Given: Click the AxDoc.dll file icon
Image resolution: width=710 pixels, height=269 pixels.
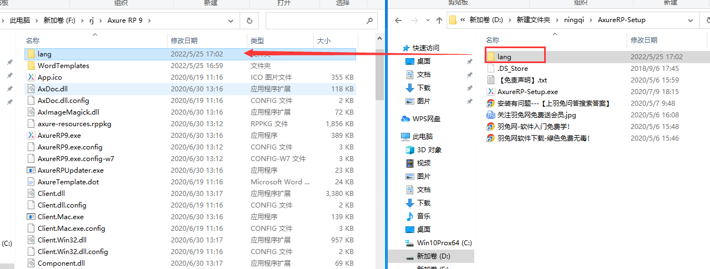Looking at the screenshot, I should (31, 89).
